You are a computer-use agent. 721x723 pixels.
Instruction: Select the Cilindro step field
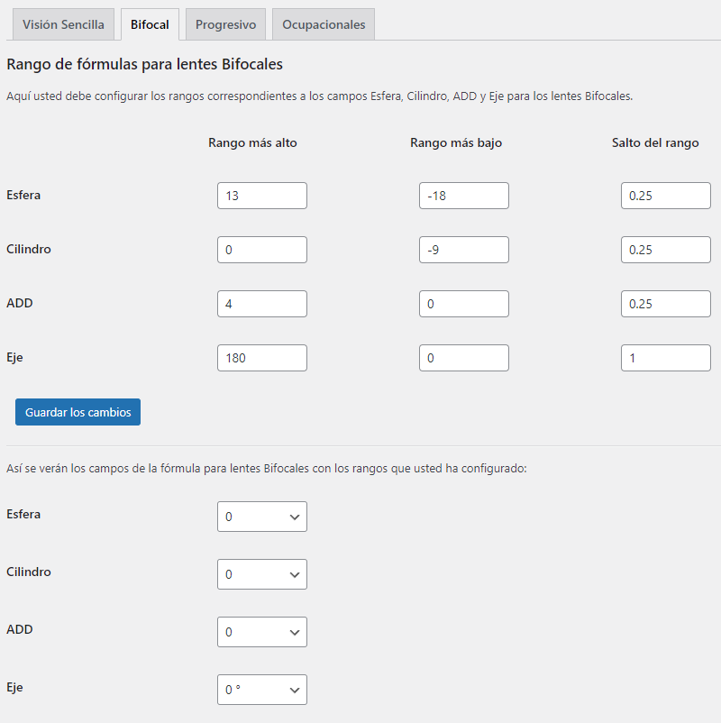[665, 250]
